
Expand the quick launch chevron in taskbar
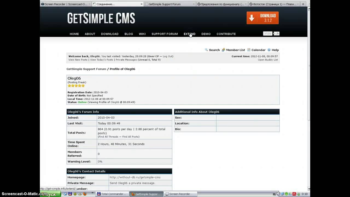click(x=93, y=193)
